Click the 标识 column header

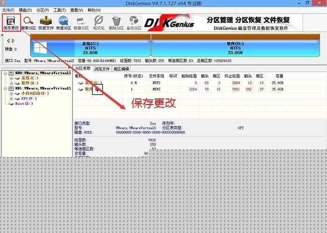(x=173, y=76)
